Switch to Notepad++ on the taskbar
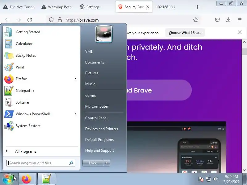247x185 pixels. (47, 179)
